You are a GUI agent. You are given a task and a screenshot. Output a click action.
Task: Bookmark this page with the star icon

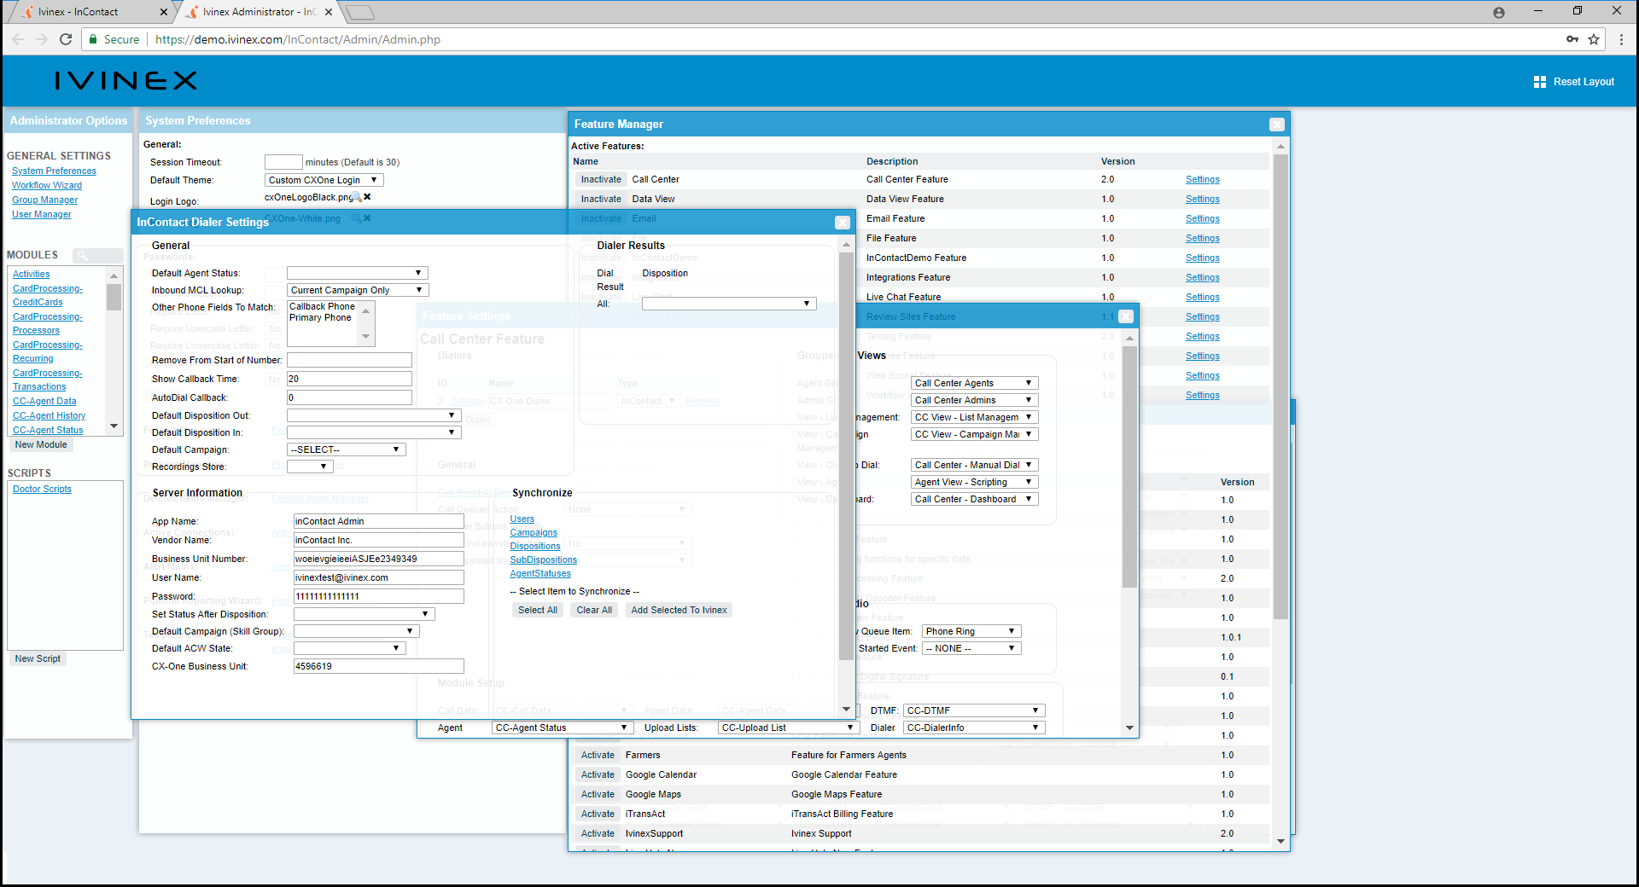point(1594,39)
